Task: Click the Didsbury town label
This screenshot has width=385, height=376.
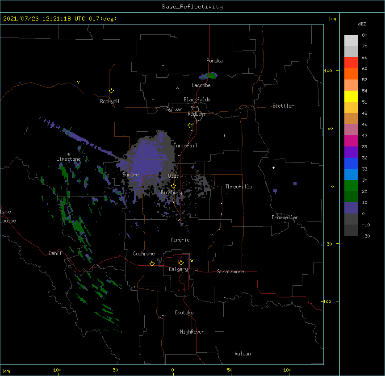Action: point(172,192)
